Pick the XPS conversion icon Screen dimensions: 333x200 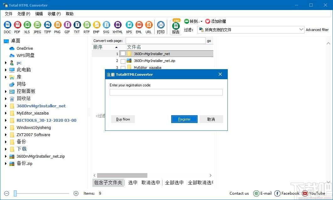point(129,25)
